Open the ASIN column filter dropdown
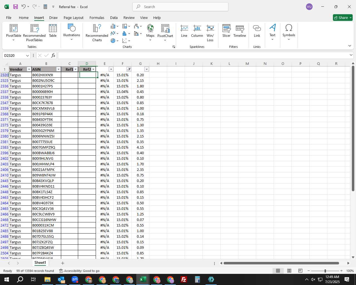The image size is (356, 285). pos(58,69)
